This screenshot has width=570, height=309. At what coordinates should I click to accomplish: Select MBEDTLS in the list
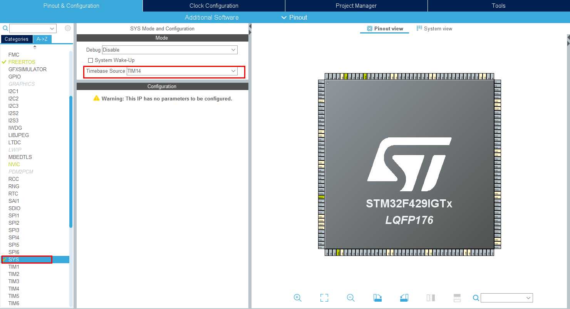[x=20, y=157]
